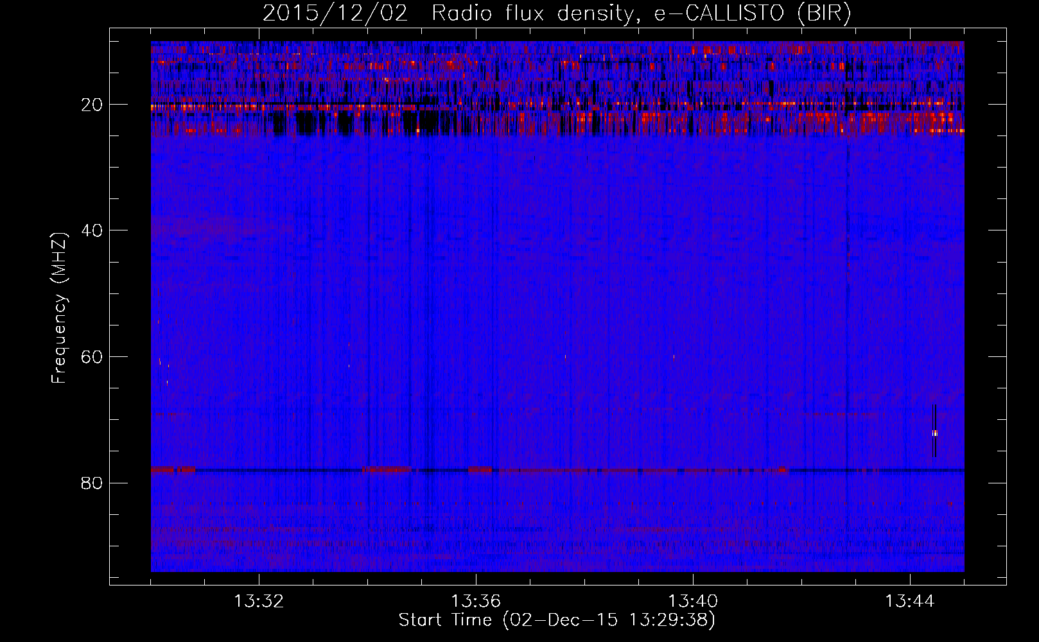Select the 13:36 time tick label

coord(476,602)
